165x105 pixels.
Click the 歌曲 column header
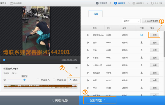click(95, 28)
